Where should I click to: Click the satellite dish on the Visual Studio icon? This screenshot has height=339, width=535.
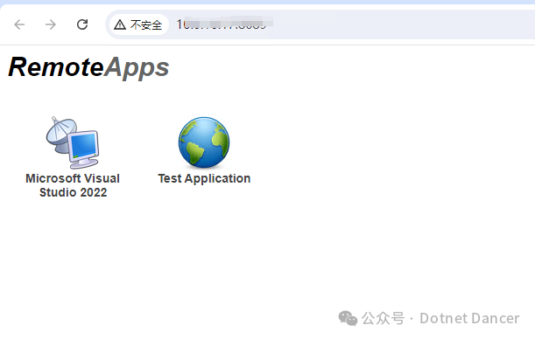click(x=61, y=135)
